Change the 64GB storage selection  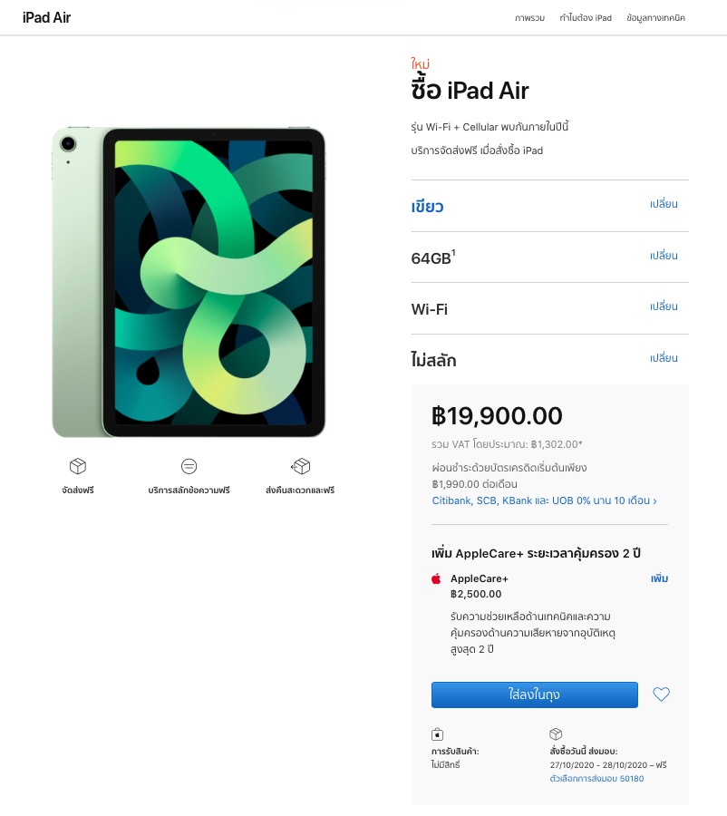tap(664, 256)
